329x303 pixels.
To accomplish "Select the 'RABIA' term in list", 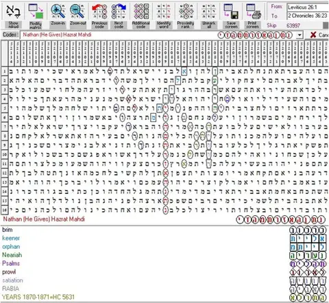I will coord(10,289).
